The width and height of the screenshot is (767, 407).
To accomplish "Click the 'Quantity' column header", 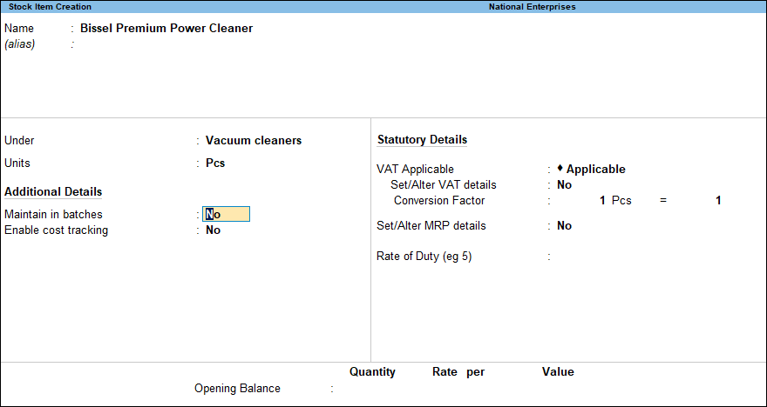I will 372,372.
